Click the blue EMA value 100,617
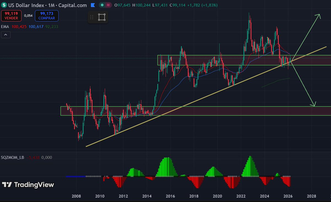The width and height of the screenshot is (331, 202). (36, 27)
